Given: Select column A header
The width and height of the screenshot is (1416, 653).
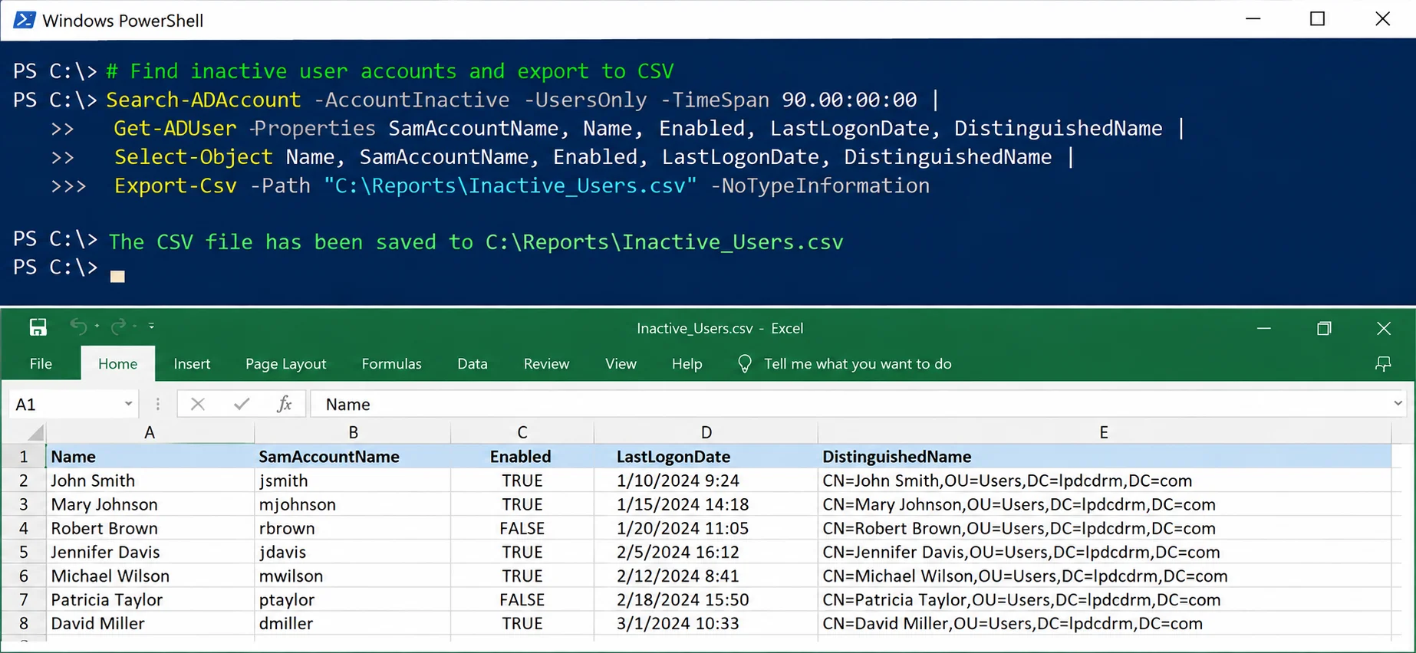Looking at the screenshot, I should tap(150, 432).
